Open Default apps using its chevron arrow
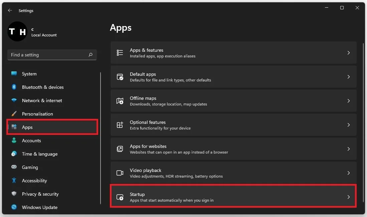Viewport: 367px width, 217px height. coord(349,77)
